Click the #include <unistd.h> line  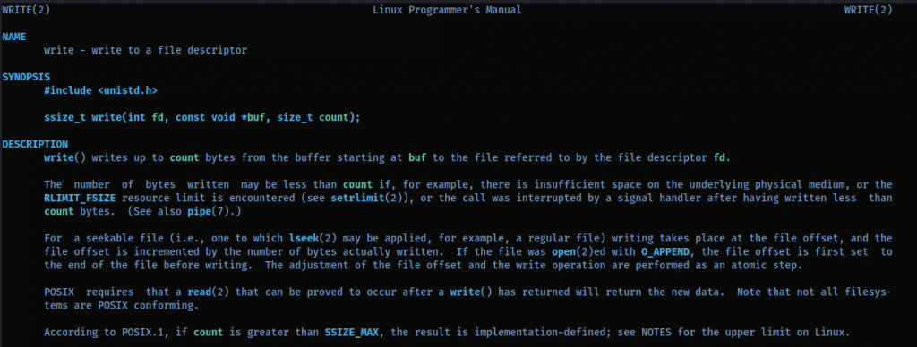[x=100, y=90]
